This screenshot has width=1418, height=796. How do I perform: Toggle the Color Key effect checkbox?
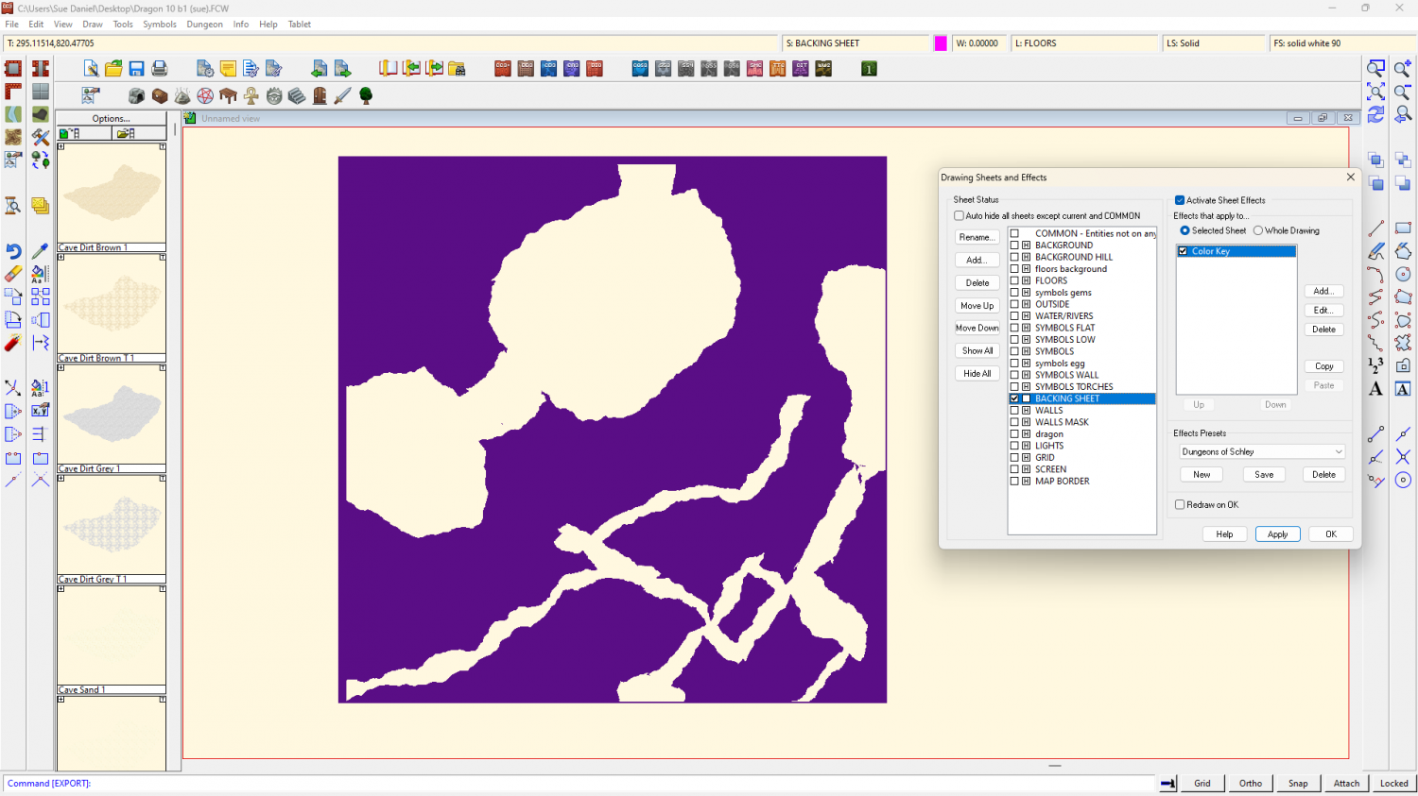pos(1183,251)
